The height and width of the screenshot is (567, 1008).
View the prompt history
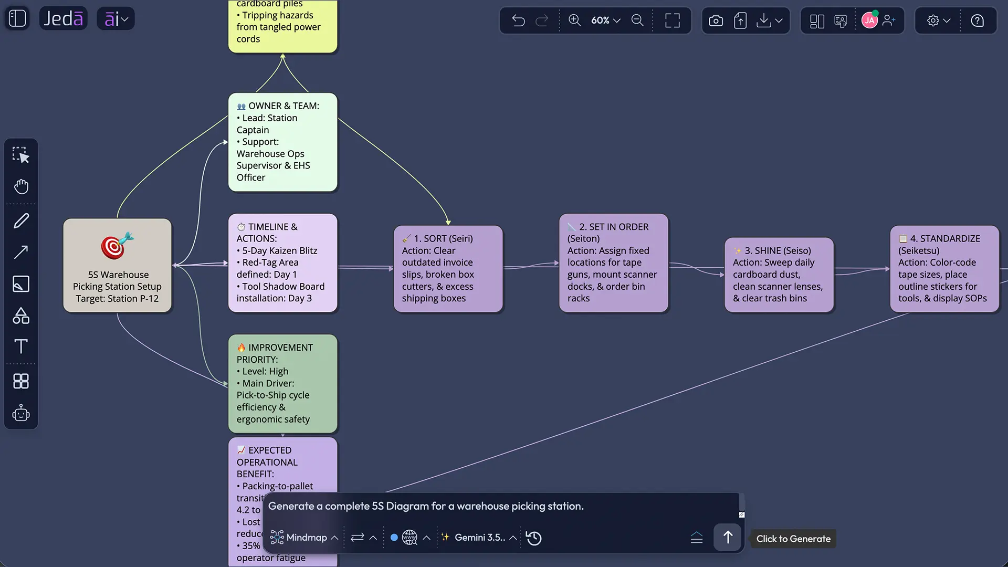coord(534,538)
